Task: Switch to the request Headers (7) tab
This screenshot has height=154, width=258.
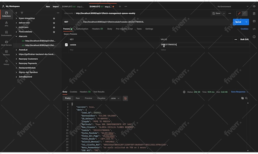Action: pyautogui.click(x=98, y=29)
